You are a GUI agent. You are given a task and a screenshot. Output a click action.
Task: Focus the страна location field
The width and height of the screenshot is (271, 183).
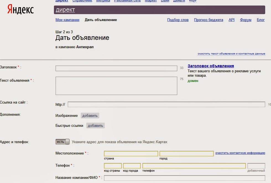131,154
